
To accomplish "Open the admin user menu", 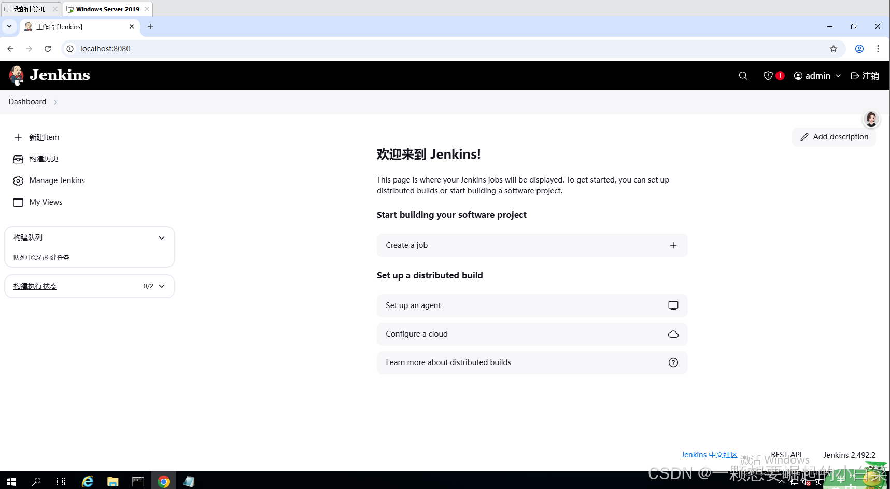I will point(817,76).
